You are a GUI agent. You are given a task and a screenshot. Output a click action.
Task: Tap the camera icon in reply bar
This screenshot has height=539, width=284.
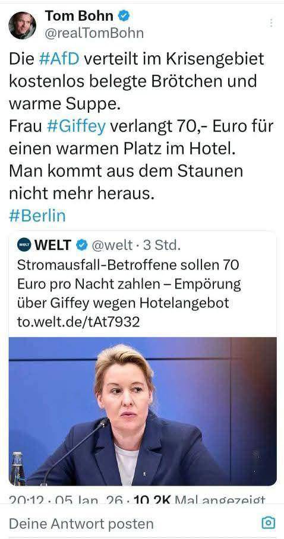[268, 523]
